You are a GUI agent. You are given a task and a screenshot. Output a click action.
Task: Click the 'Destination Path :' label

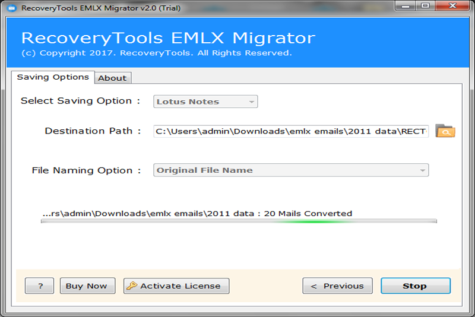pos(93,131)
